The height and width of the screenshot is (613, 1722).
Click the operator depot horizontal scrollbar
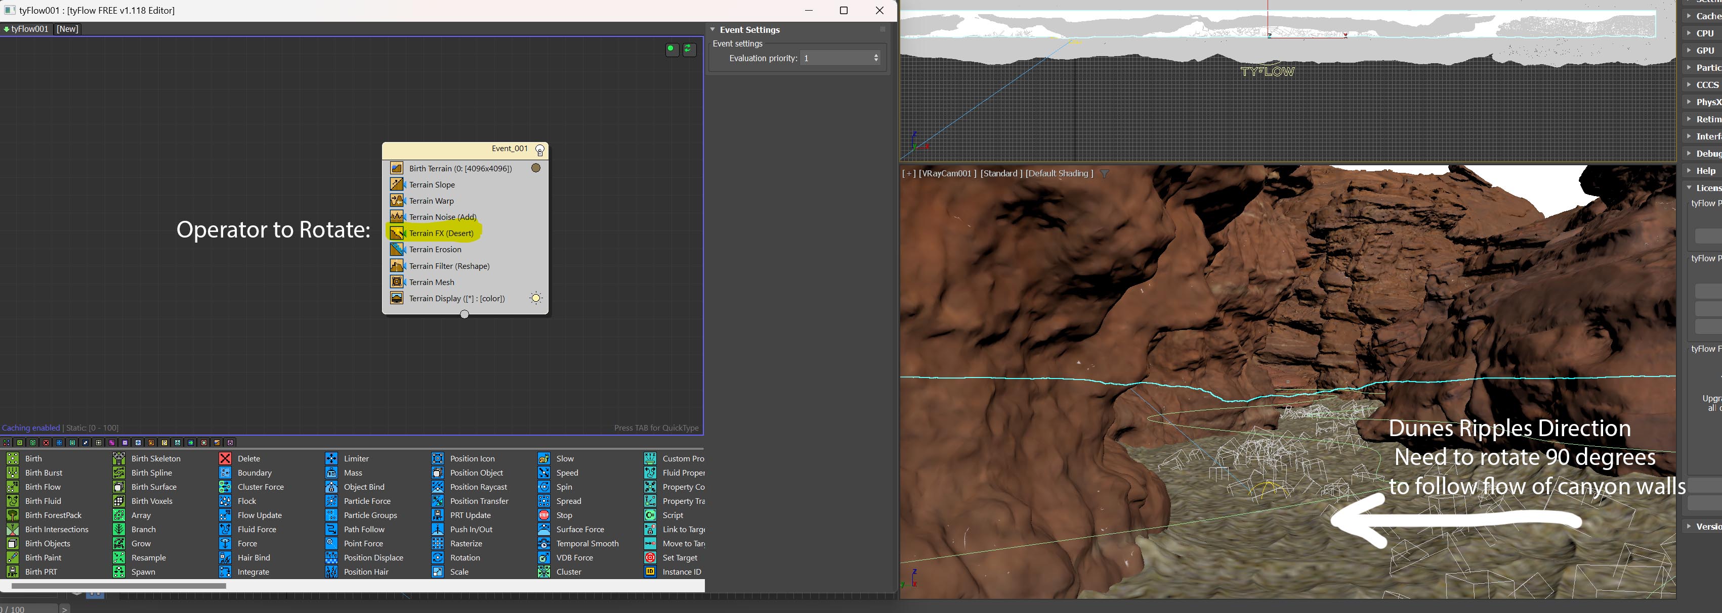pos(118,586)
